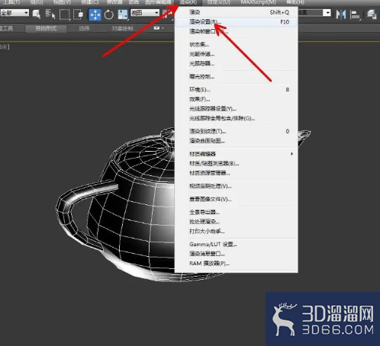Open the 帮助(H) menu
380x346 pixels.
(x=295, y=2)
